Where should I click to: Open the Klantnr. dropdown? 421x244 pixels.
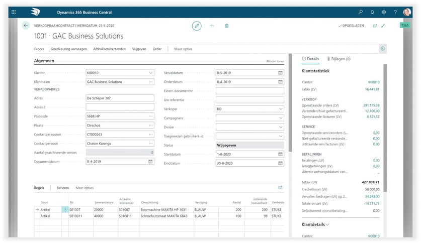click(x=150, y=73)
